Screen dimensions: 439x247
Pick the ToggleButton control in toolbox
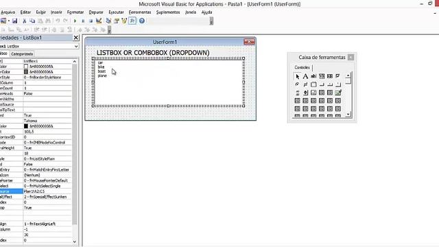pyautogui.click(x=305, y=84)
